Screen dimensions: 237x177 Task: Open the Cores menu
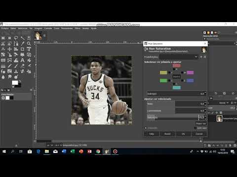click(56, 29)
